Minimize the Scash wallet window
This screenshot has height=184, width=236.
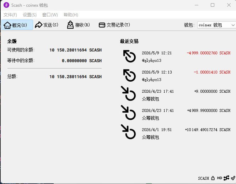(x=197, y=5)
